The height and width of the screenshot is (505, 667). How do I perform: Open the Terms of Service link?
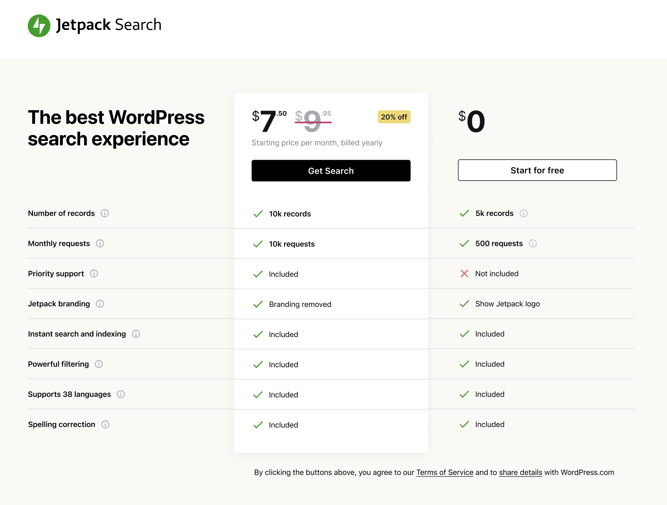(445, 472)
